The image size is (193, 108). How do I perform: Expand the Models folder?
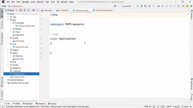(11, 29)
